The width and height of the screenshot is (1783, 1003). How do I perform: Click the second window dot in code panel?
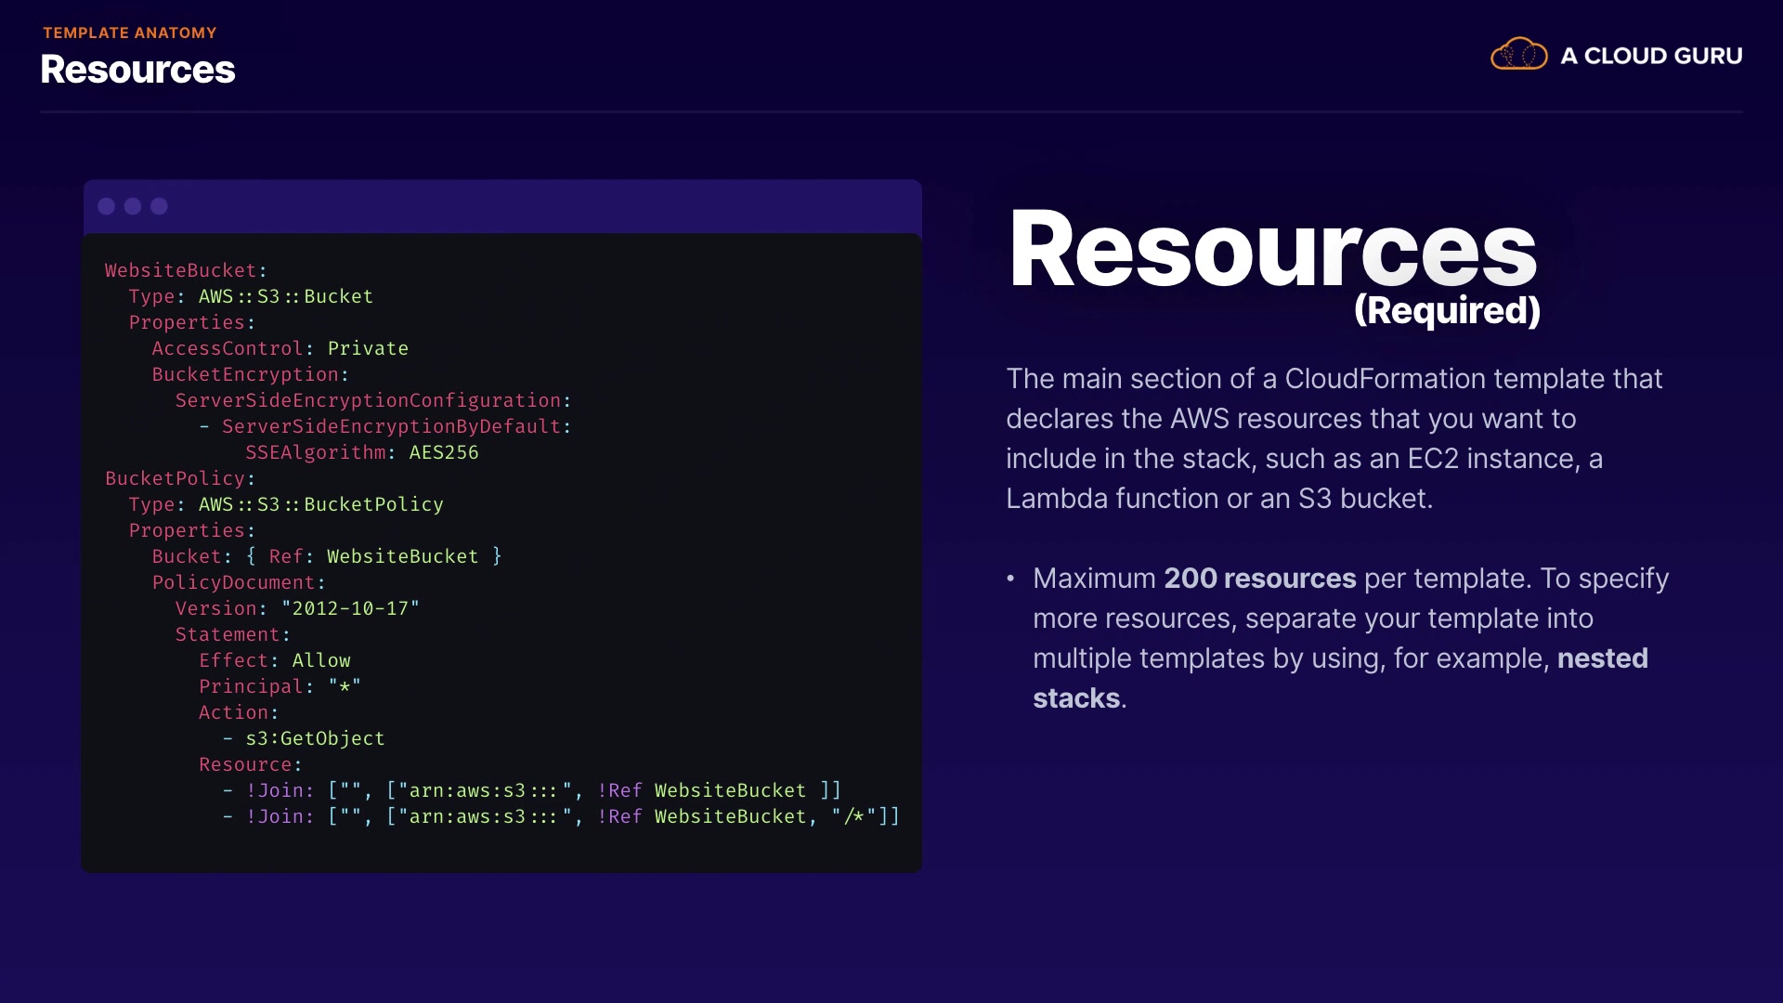coord(133,206)
